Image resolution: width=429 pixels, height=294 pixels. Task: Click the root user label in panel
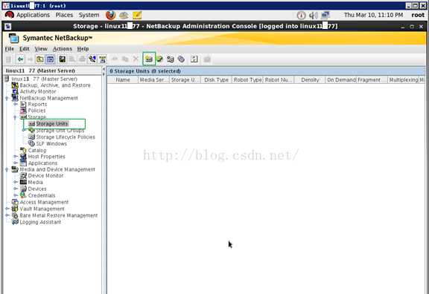[x=418, y=15]
